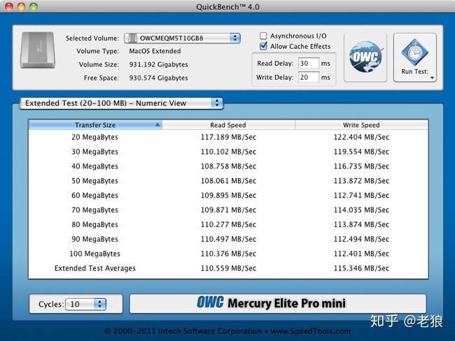Click the OWC Mercury Elite Pro mini banner
455x341 pixels.
278,303
